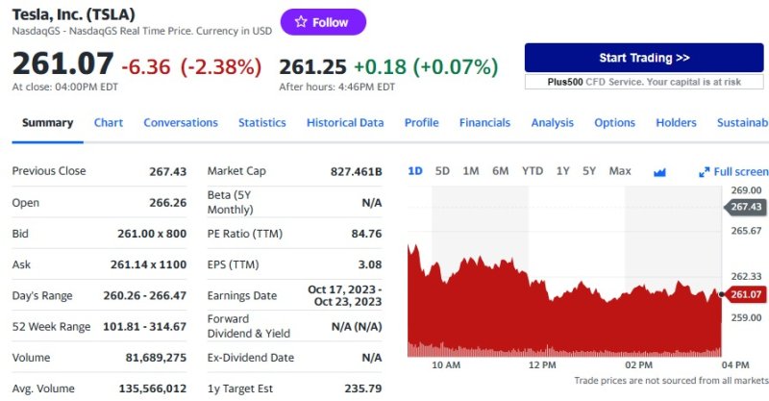Open the Summary tab

47,123
